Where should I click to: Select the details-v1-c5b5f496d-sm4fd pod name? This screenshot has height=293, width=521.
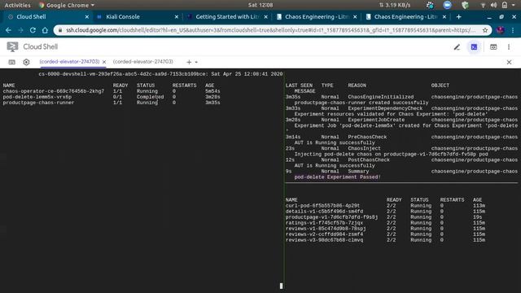click(x=324, y=212)
